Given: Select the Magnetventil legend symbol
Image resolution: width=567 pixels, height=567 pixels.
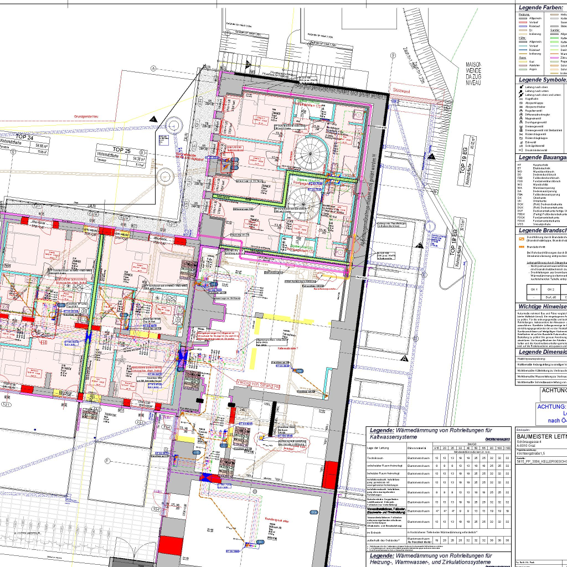Looking at the screenshot, I should tap(520, 118).
